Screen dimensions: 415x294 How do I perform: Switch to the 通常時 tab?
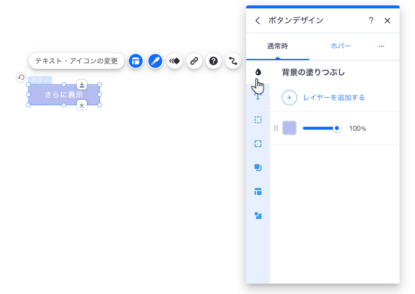click(x=278, y=46)
